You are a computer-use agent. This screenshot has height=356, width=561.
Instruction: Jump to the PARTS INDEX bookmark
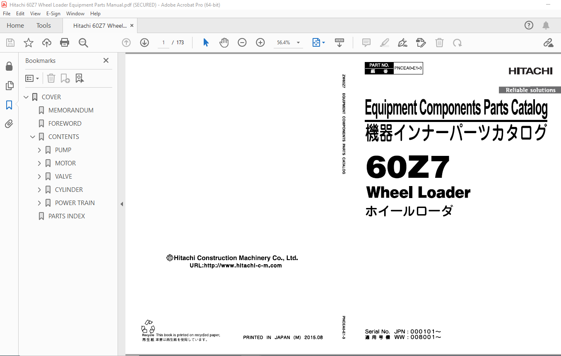(67, 216)
